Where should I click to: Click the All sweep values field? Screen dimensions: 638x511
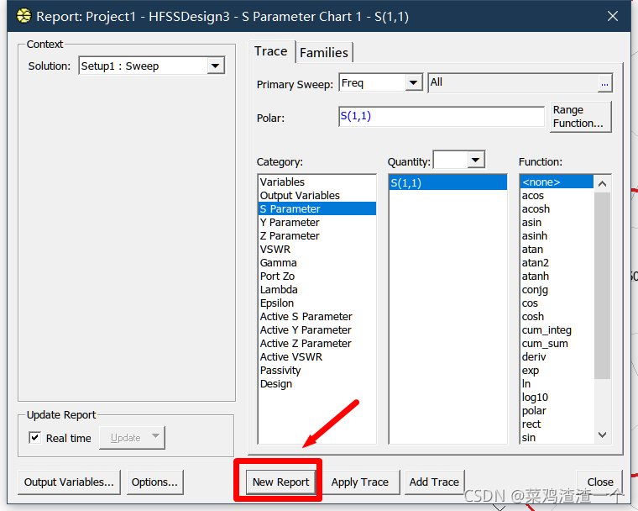coord(514,82)
